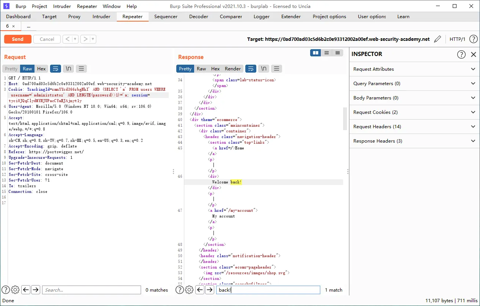Toggle response show non-printable \n icon
Screen dimensions: 480x306
(264, 68)
